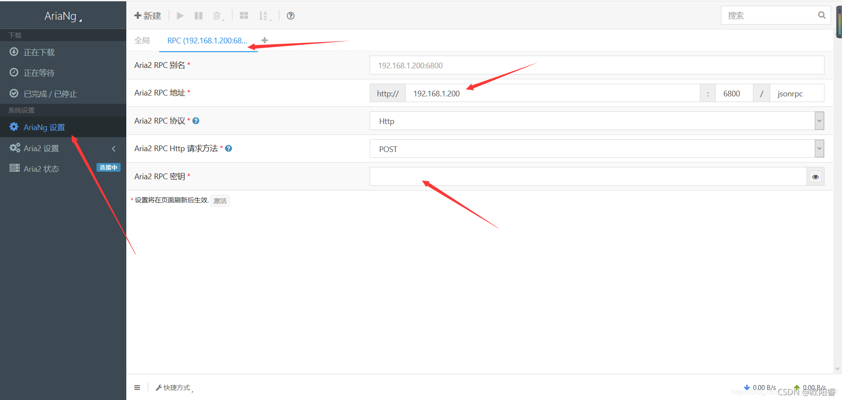Click the 快捷方式 wrench icon
The width and height of the screenshot is (842, 400).
(x=158, y=388)
